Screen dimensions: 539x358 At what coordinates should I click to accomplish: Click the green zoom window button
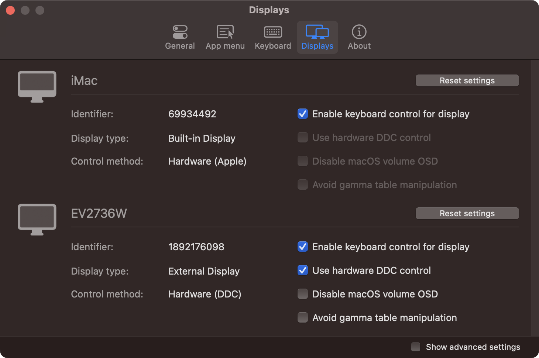tap(39, 10)
